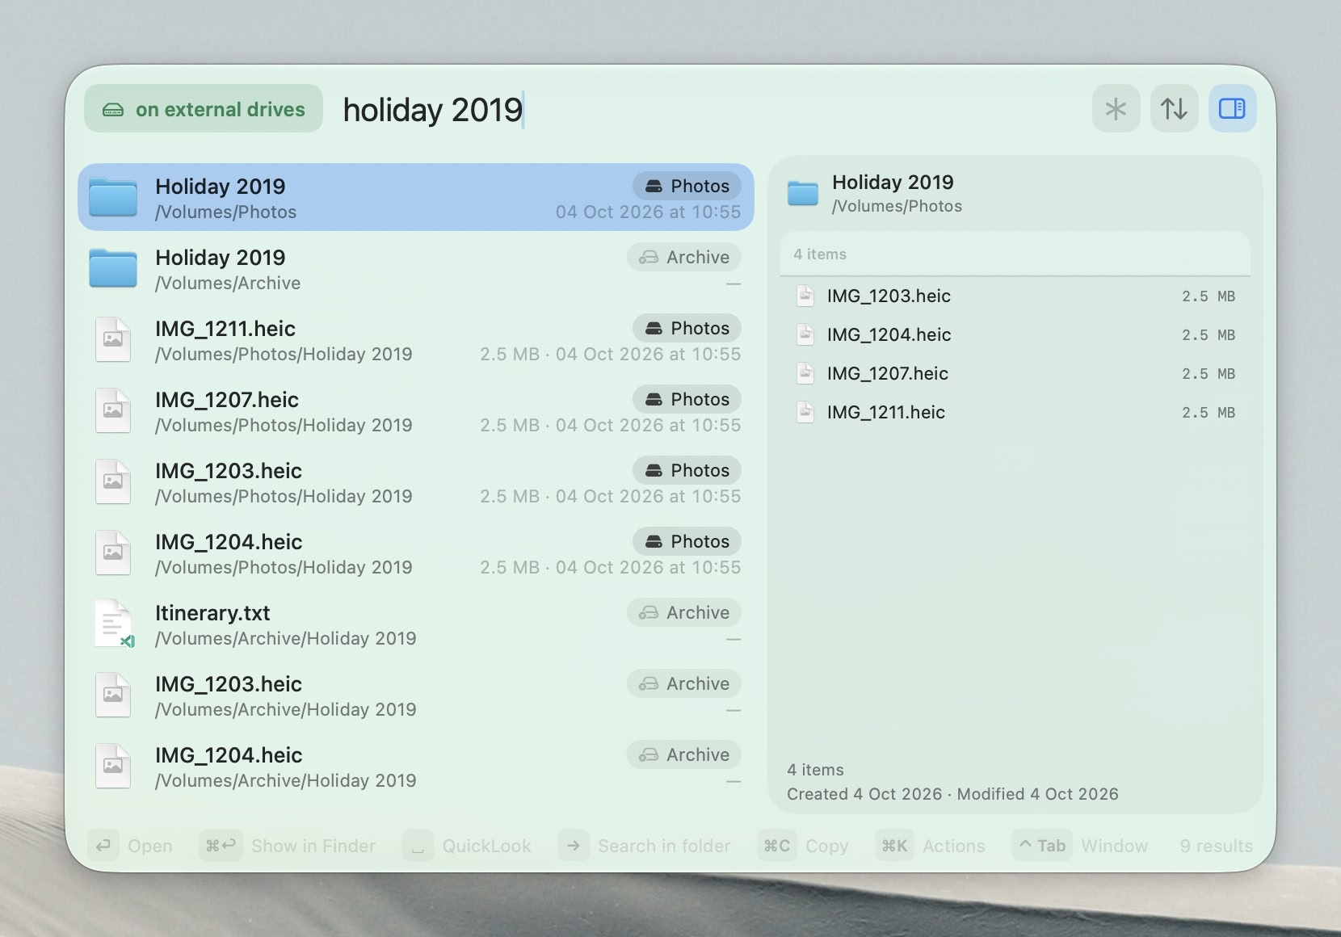Select IMG_1204.heic in the preview pane list
1341x937 pixels.
pyautogui.click(x=1015, y=335)
